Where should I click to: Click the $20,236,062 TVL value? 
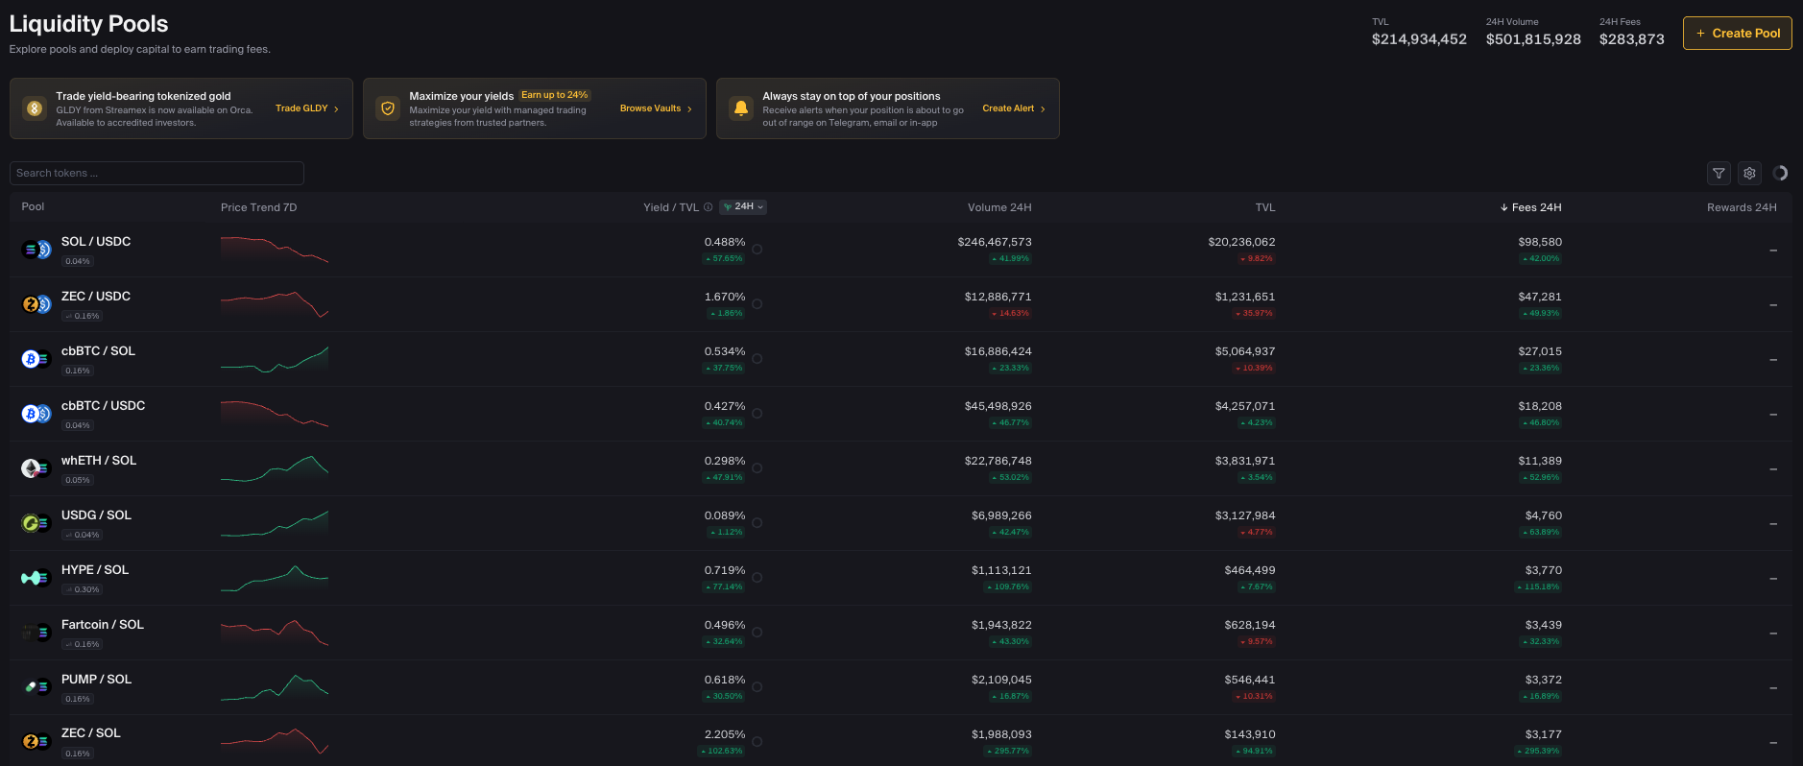coord(1241,242)
